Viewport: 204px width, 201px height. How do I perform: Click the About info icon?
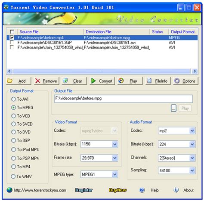point(176,190)
